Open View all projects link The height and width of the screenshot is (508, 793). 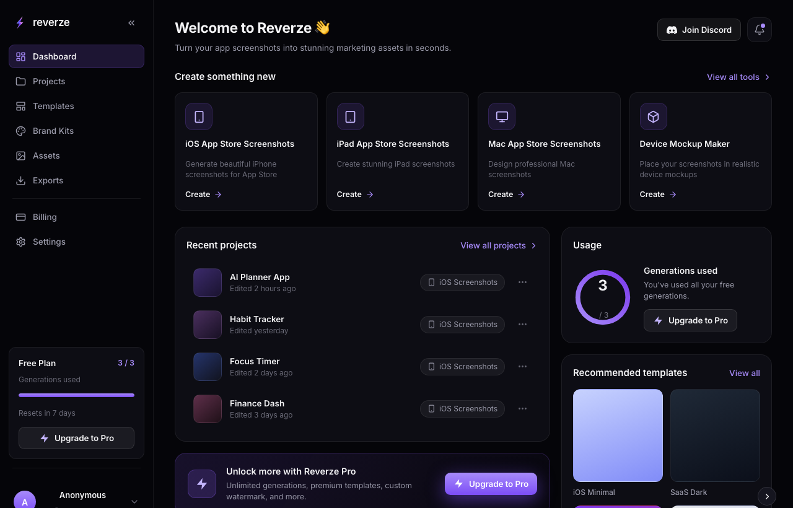(499, 245)
